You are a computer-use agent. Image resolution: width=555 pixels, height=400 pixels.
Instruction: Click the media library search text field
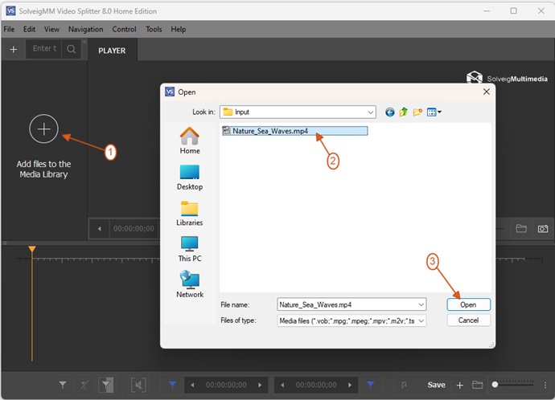pos(44,49)
